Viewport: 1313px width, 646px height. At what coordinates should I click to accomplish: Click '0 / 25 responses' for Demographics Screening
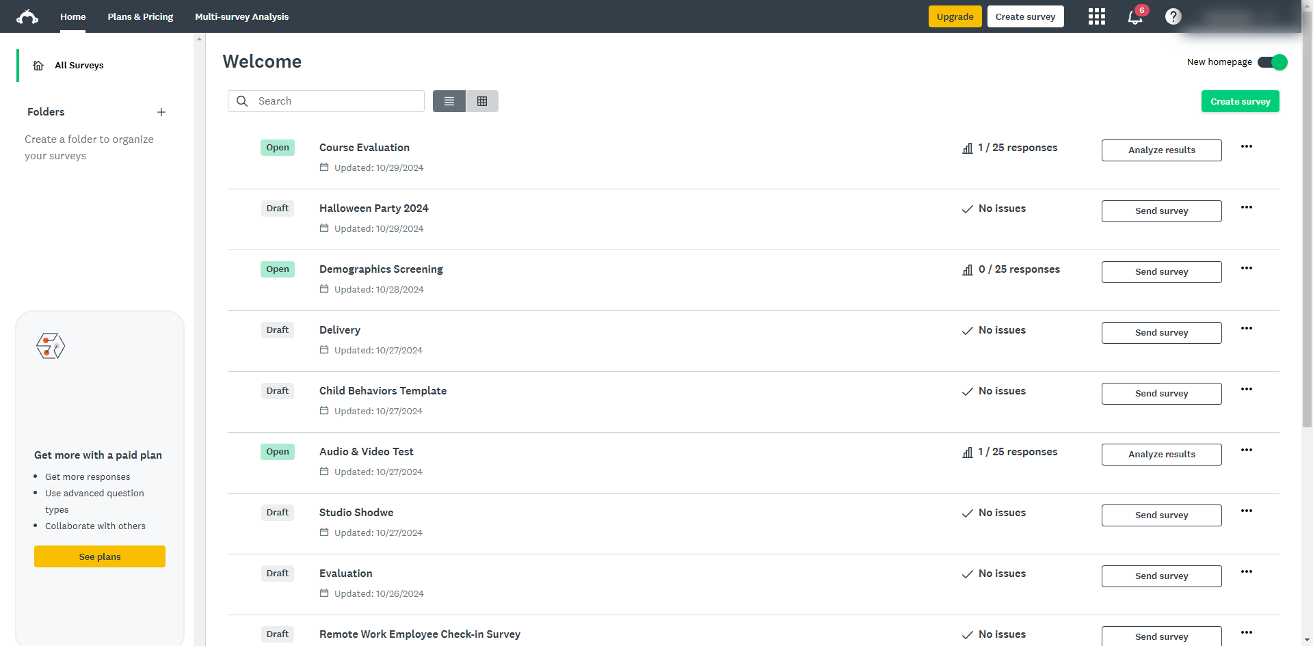pos(1019,269)
